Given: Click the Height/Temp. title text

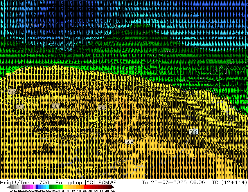Looking at the screenshot, I should coord(17,183).
